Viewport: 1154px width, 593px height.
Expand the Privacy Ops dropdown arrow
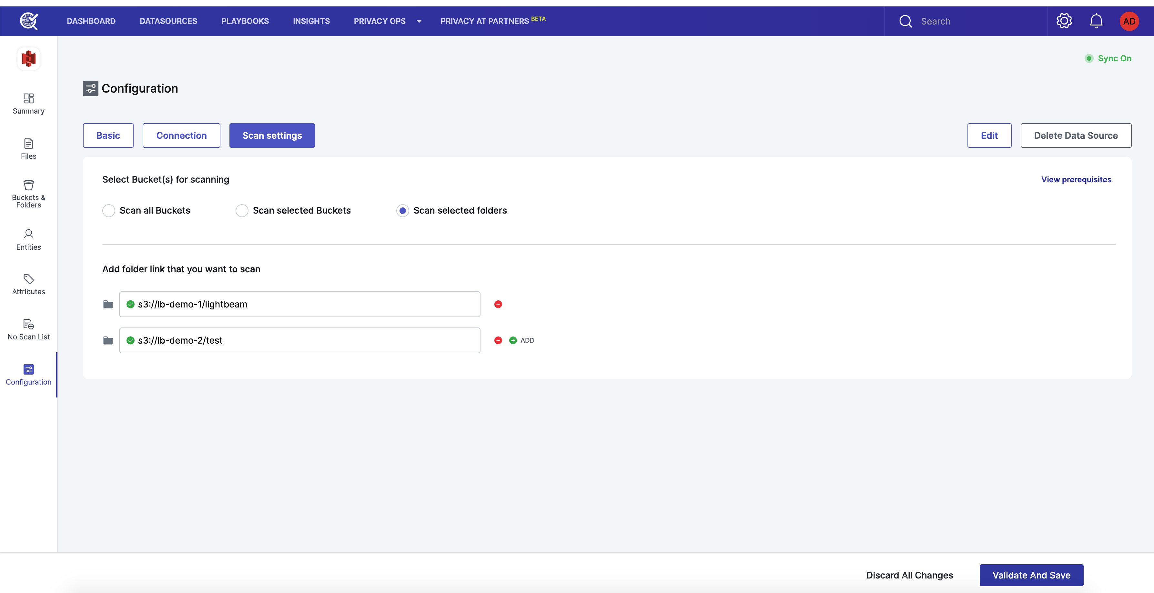click(x=419, y=21)
